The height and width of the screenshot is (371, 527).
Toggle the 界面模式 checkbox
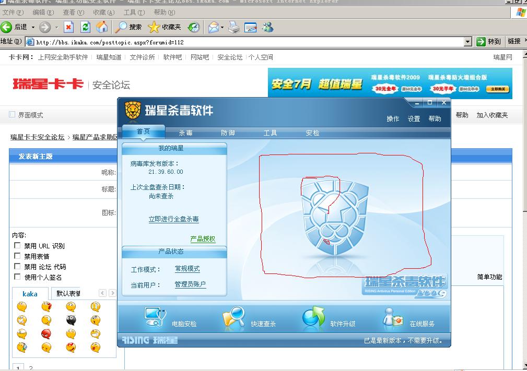pyautogui.click(x=12, y=114)
